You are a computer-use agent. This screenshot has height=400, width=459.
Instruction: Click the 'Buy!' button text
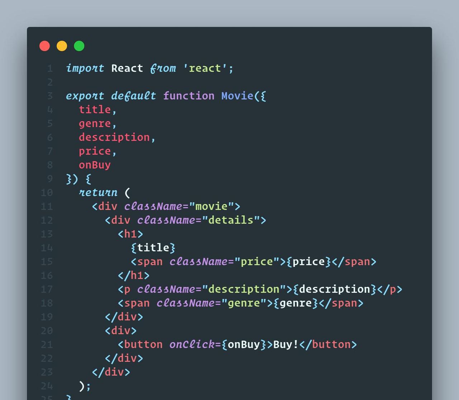click(286, 344)
